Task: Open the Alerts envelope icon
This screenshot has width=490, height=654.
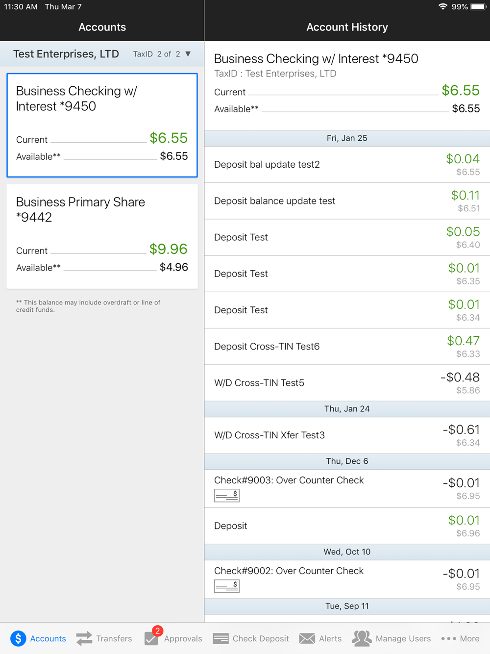Action: pos(307,638)
